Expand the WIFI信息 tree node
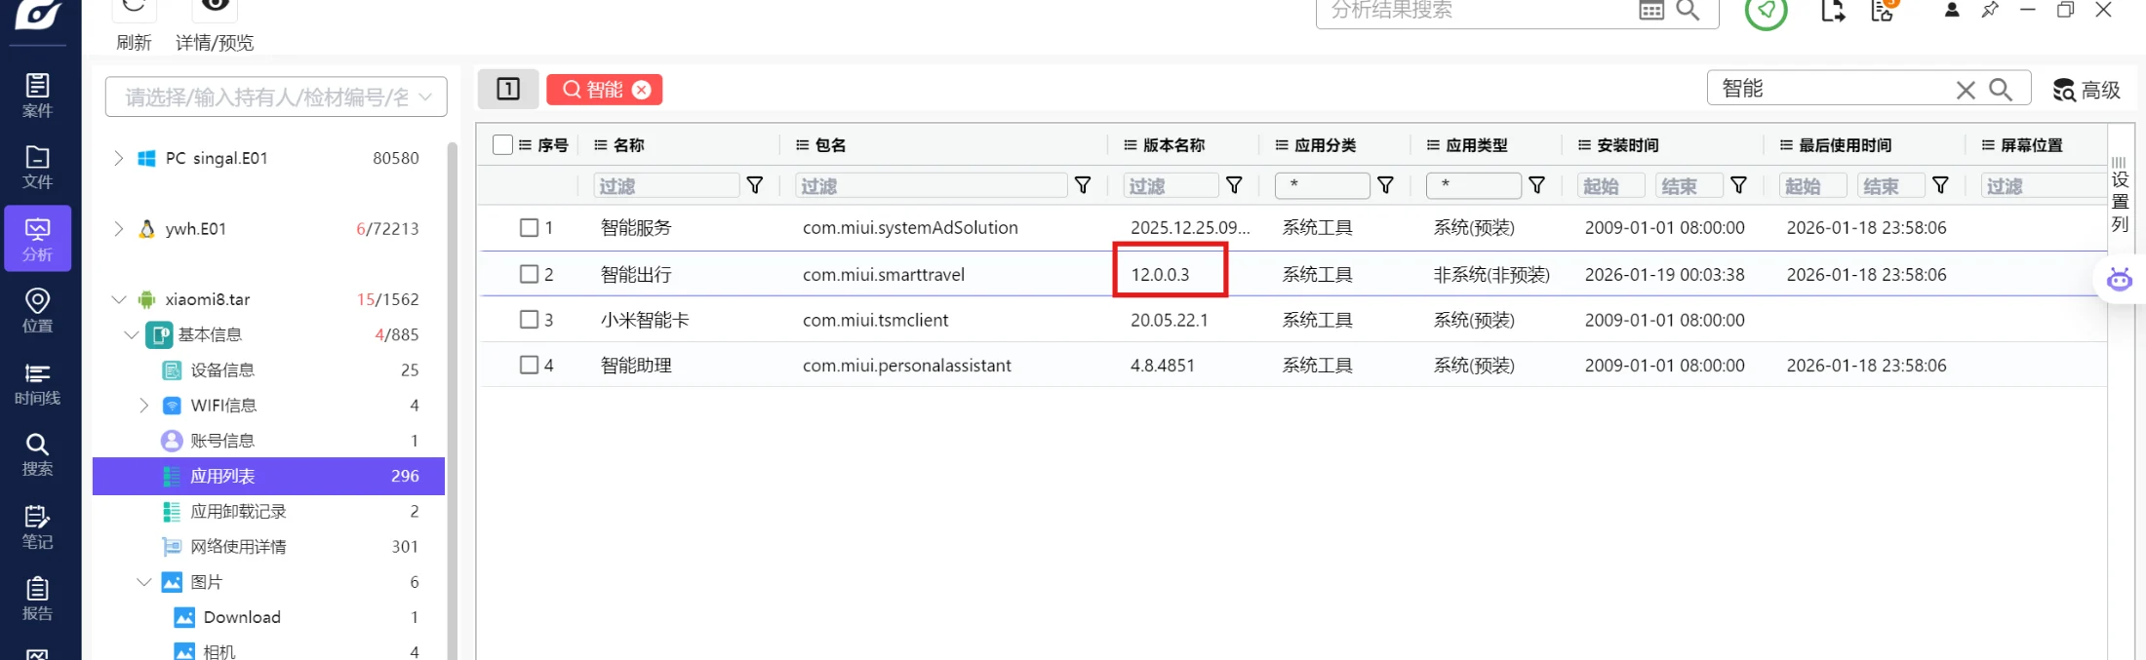The image size is (2146, 660). (x=144, y=406)
